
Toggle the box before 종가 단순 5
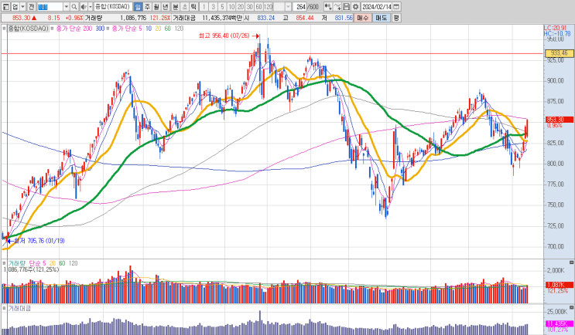108,29
